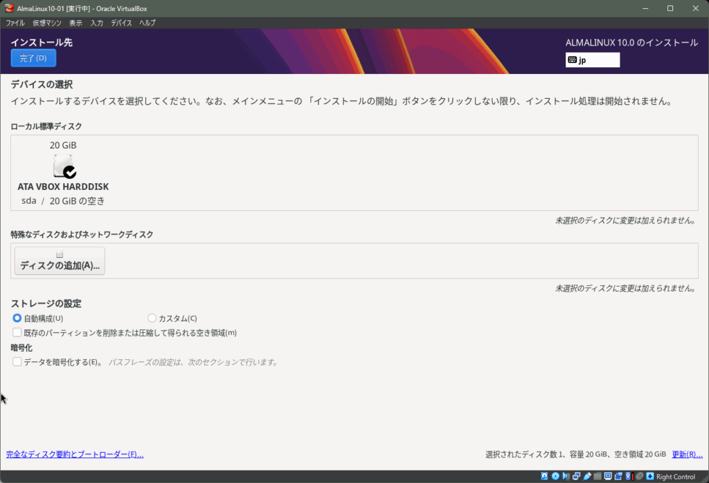Click the ストレージの設定 heading
Screen dimensions: 709x483
point(46,303)
